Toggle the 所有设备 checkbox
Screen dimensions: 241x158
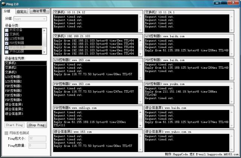click(x=7, y=30)
